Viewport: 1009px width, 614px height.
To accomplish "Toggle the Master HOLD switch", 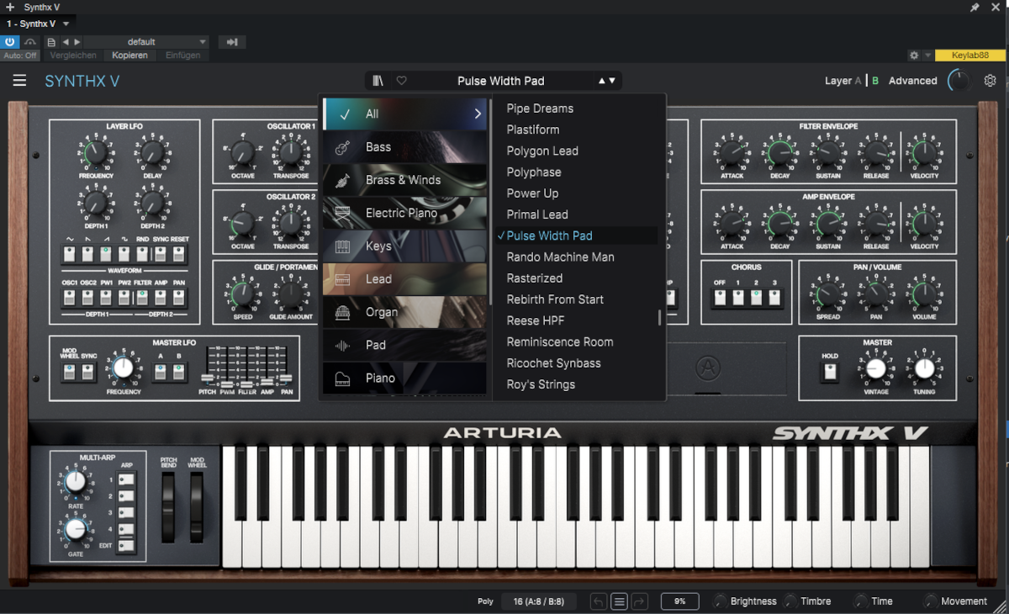I will pyautogui.click(x=830, y=372).
